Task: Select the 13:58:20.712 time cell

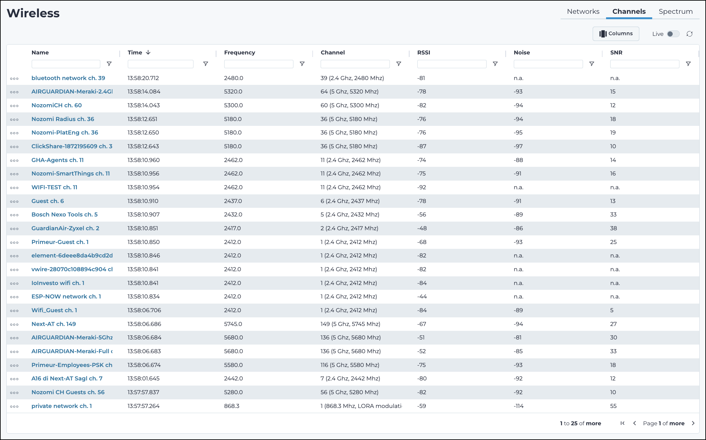Action: [143, 78]
